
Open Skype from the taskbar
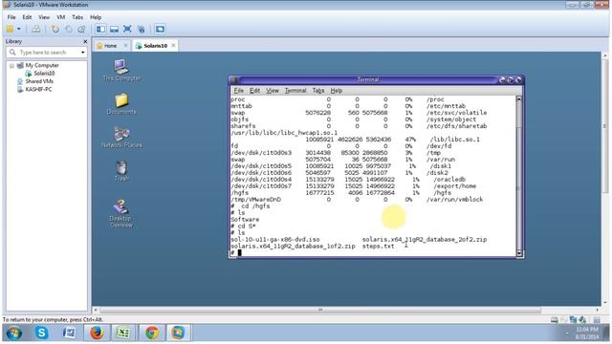42,333
